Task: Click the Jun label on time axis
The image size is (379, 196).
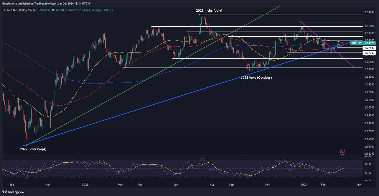Action: (176, 184)
